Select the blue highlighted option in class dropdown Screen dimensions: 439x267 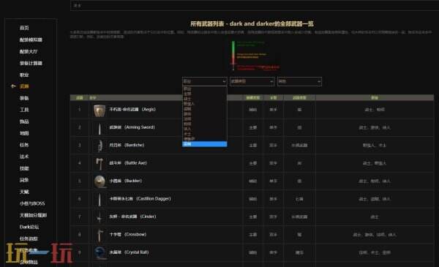(x=204, y=144)
